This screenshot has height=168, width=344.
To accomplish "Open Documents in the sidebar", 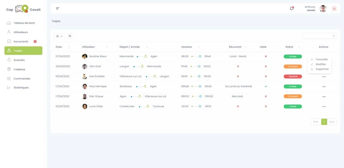I will [x=23, y=41].
